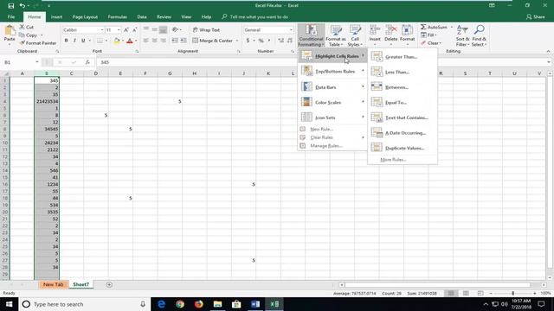Click Merge & Center button
This screenshot has width=554, height=311.
click(213, 41)
